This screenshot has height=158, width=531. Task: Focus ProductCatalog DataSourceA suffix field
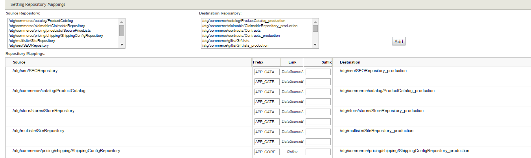coord(318,92)
